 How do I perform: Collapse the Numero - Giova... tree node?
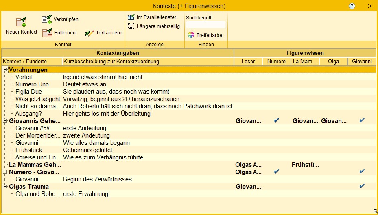[x=4, y=172]
